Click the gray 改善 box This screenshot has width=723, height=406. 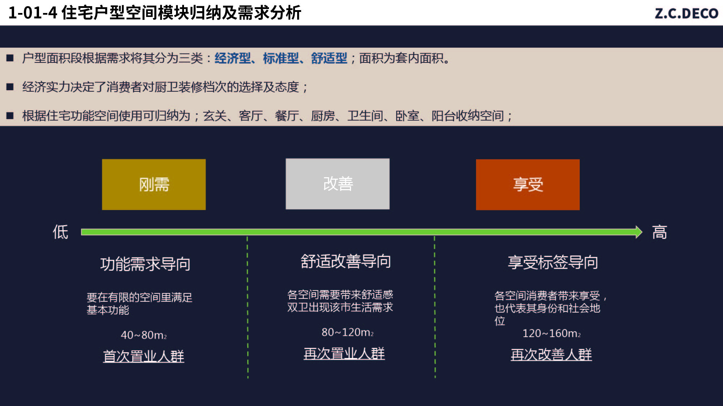tap(337, 184)
